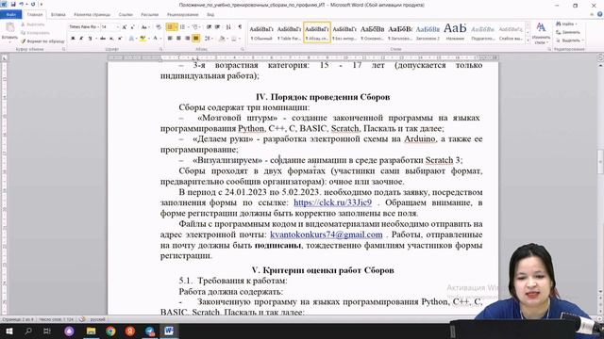The image size is (604, 339).
Task: Apply the Heading 2 (Заголовок 2) style
Action: pos(428,32)
